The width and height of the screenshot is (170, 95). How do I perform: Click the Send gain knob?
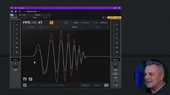tap(15, 65)
